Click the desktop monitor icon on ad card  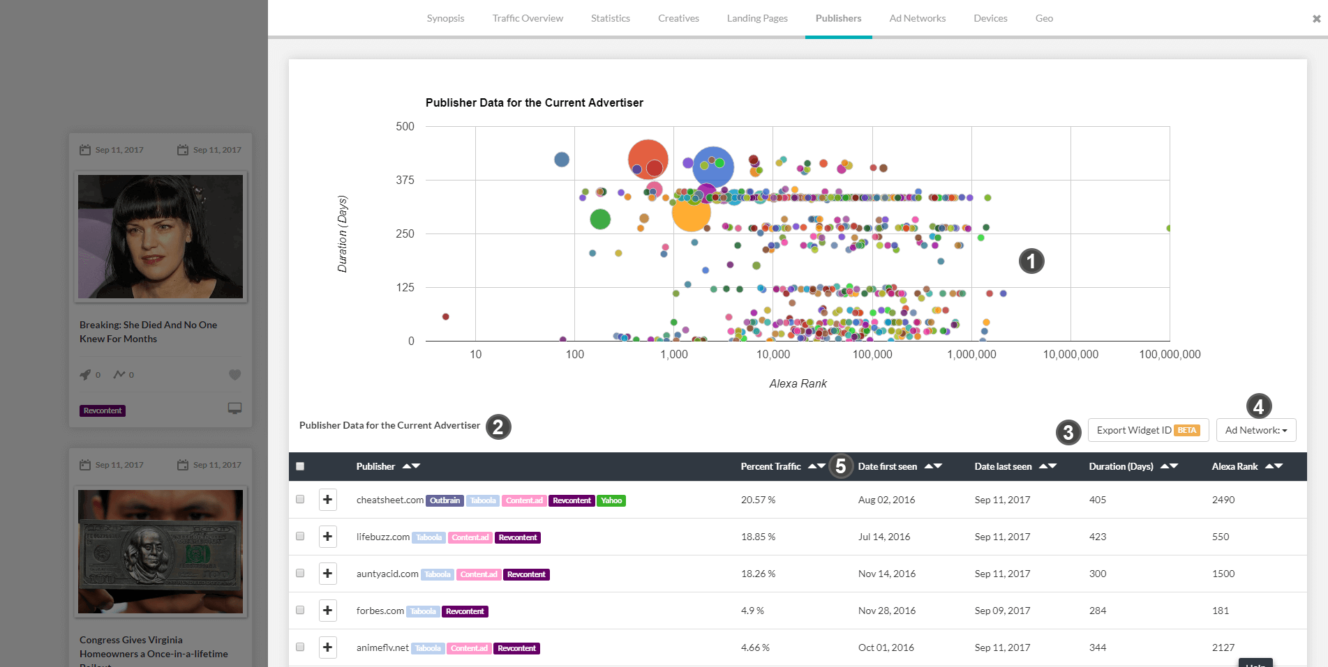coord(234,408)
